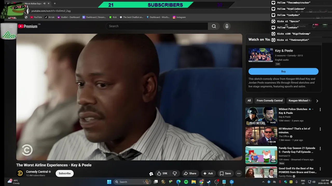Click the Key & Peele show poster

(x=261, y=55)
